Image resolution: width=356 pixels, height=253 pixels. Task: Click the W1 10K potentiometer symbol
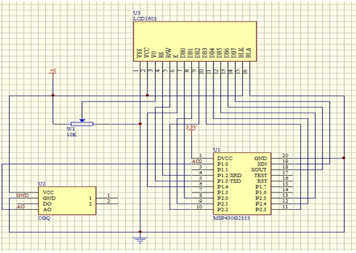coord(82,124)
